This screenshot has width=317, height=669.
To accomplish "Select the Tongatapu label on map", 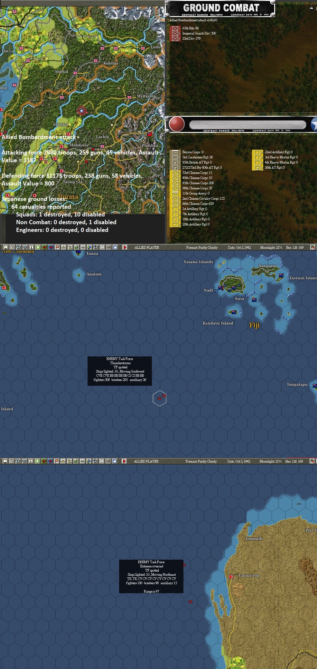I will click(x=297, y=384).
